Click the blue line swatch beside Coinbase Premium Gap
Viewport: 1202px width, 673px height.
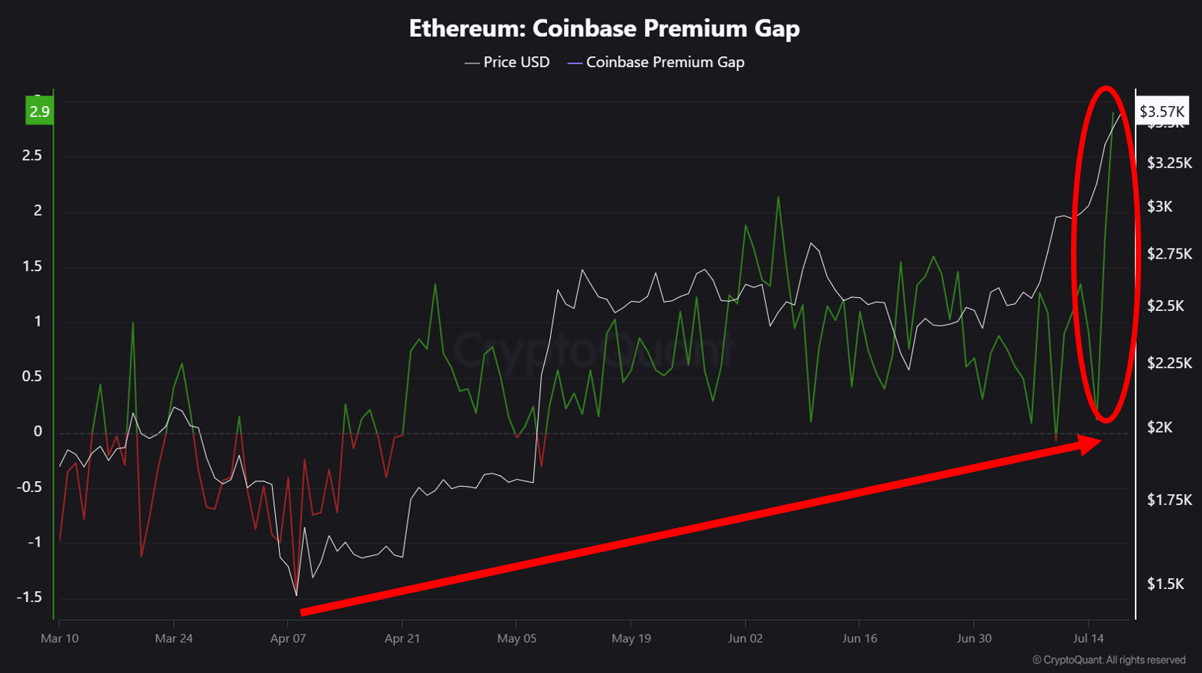tap(575, 63)
